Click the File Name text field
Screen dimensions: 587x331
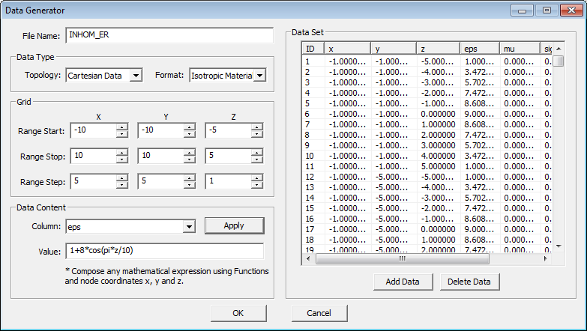(169, 35)
